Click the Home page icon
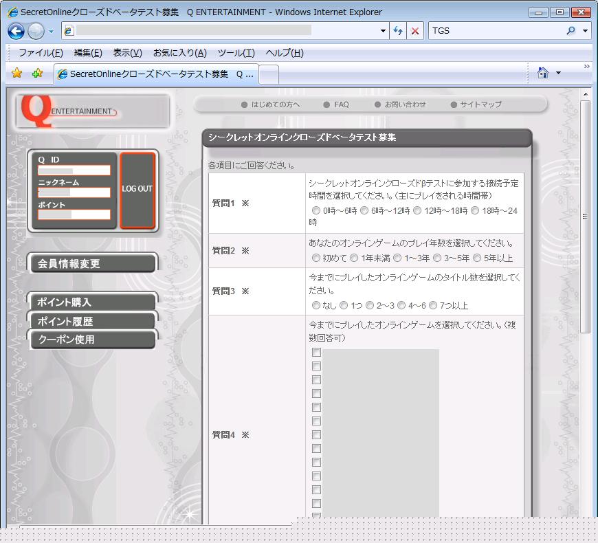The image size is (598, 543). 543,73
